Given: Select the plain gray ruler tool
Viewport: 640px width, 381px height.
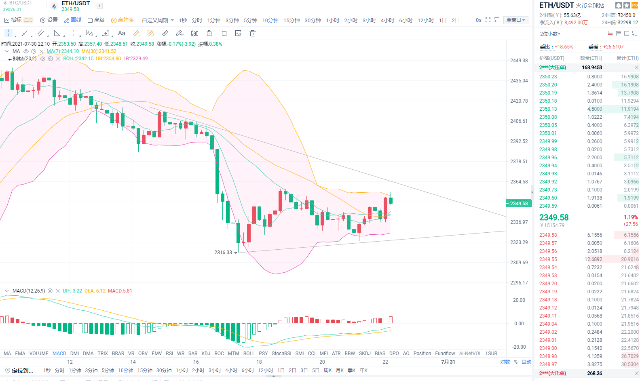Looking at the screenshot, I should [165, 33].
